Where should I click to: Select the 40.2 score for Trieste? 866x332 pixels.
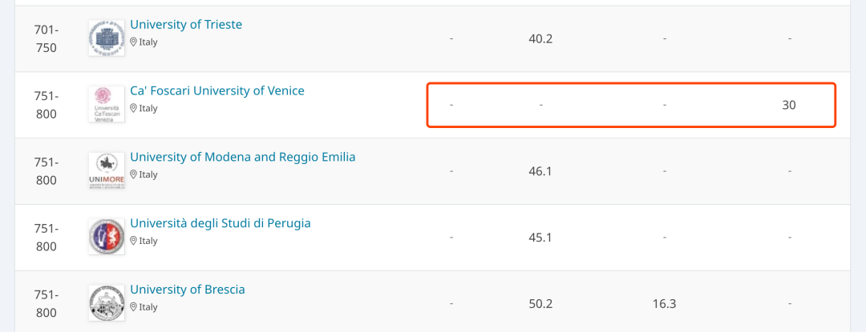540,38
